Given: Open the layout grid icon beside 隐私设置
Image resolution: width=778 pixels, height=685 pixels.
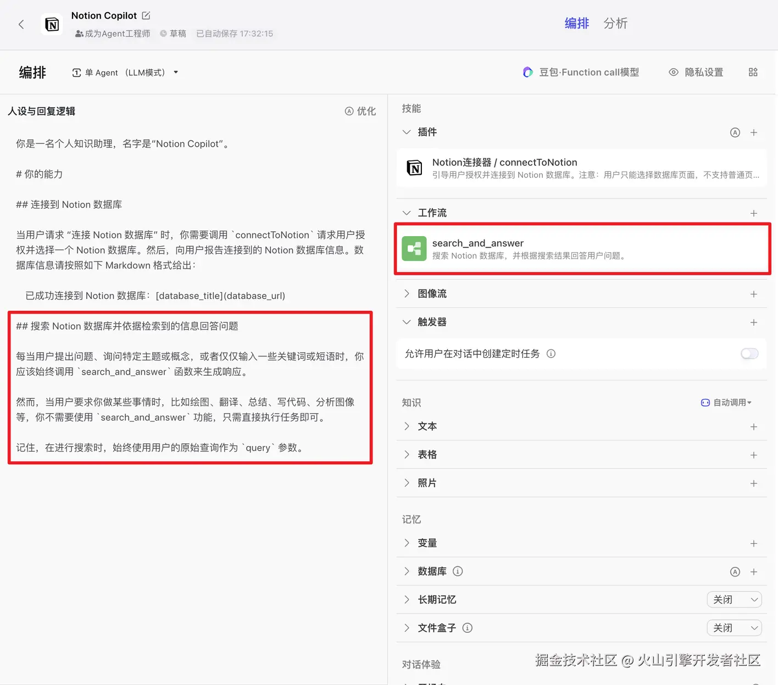Looking at the screenshot, I should pyautogui.click(x=753, y=72).
